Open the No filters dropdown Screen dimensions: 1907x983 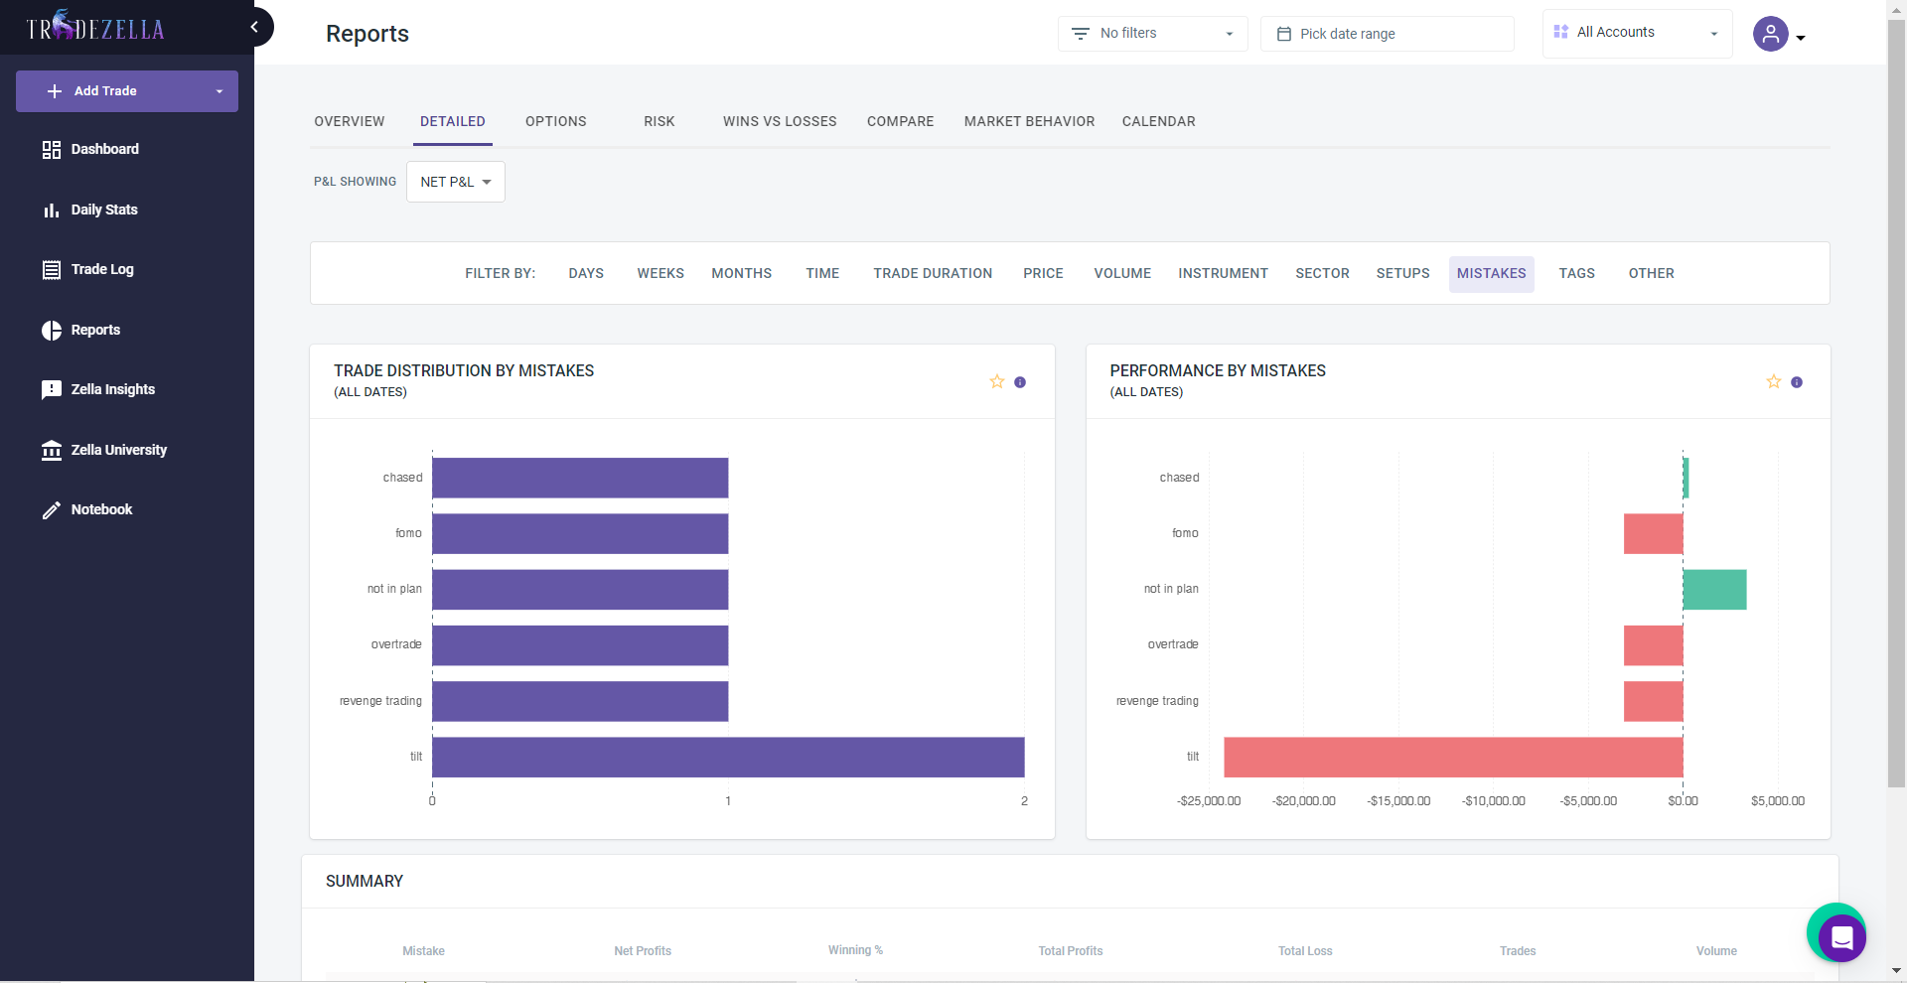[x=1152, y=34]
